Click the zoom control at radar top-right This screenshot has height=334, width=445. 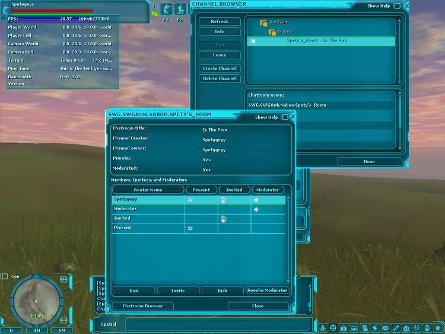pyautogui.click(x=63, y=279)
